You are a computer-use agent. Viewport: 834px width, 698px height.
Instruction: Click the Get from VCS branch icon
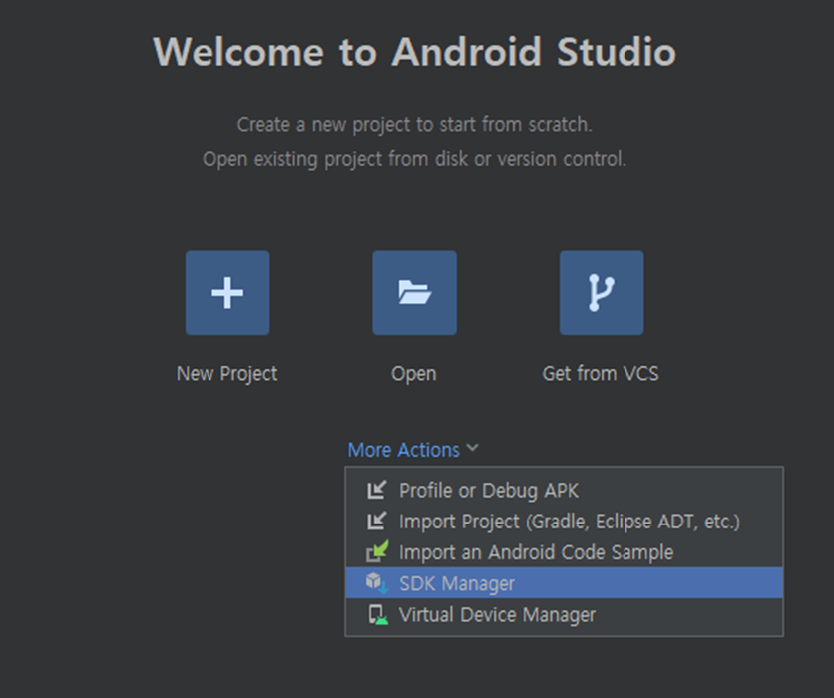[602, 293]
